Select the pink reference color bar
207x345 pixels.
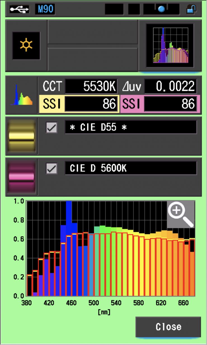coord(22,177)
